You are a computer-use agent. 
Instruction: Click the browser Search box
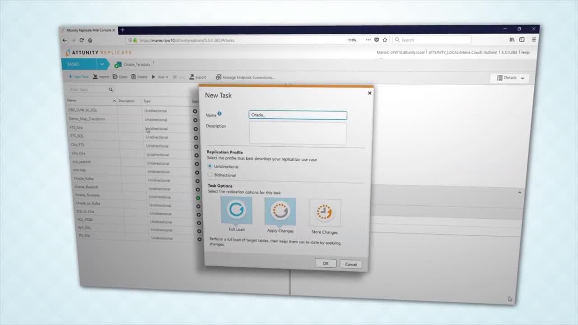(x=432, y=40)
